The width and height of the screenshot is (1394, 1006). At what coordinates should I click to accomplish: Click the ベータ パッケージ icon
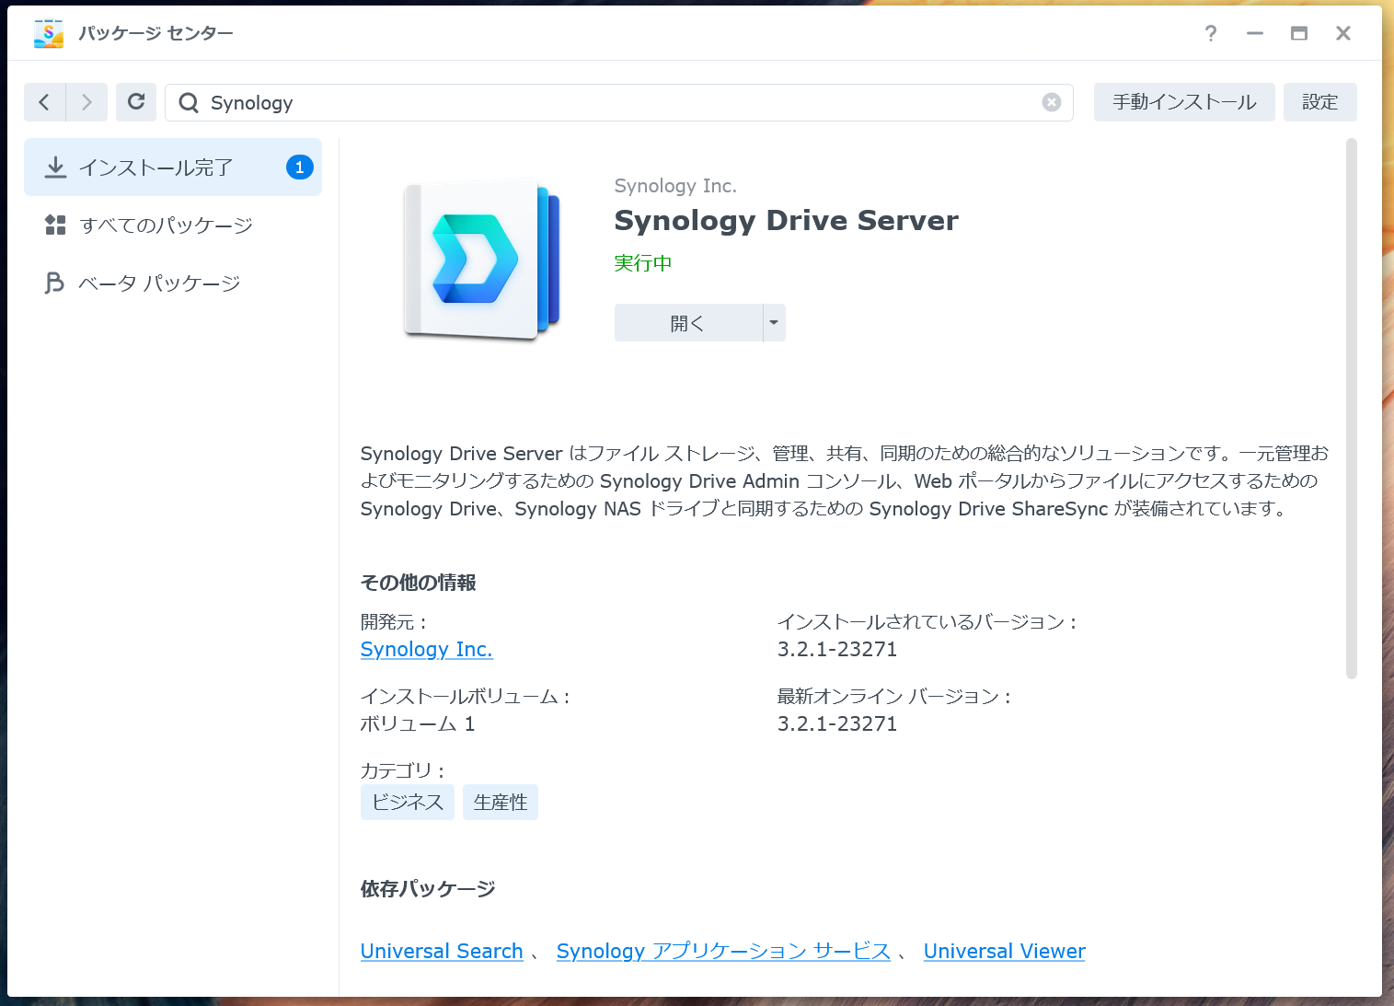coord(54,283)
